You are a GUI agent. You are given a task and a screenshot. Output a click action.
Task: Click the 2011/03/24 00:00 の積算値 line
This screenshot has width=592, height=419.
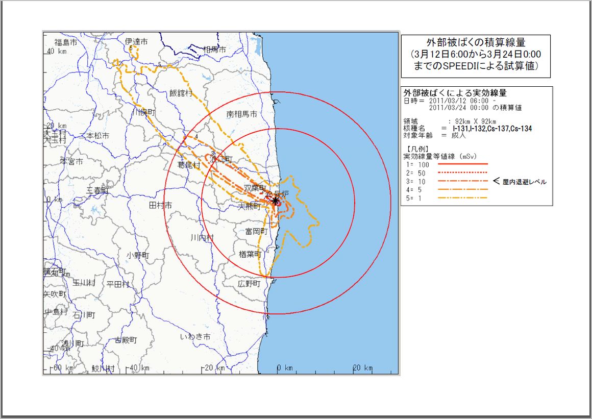(475, 108)
